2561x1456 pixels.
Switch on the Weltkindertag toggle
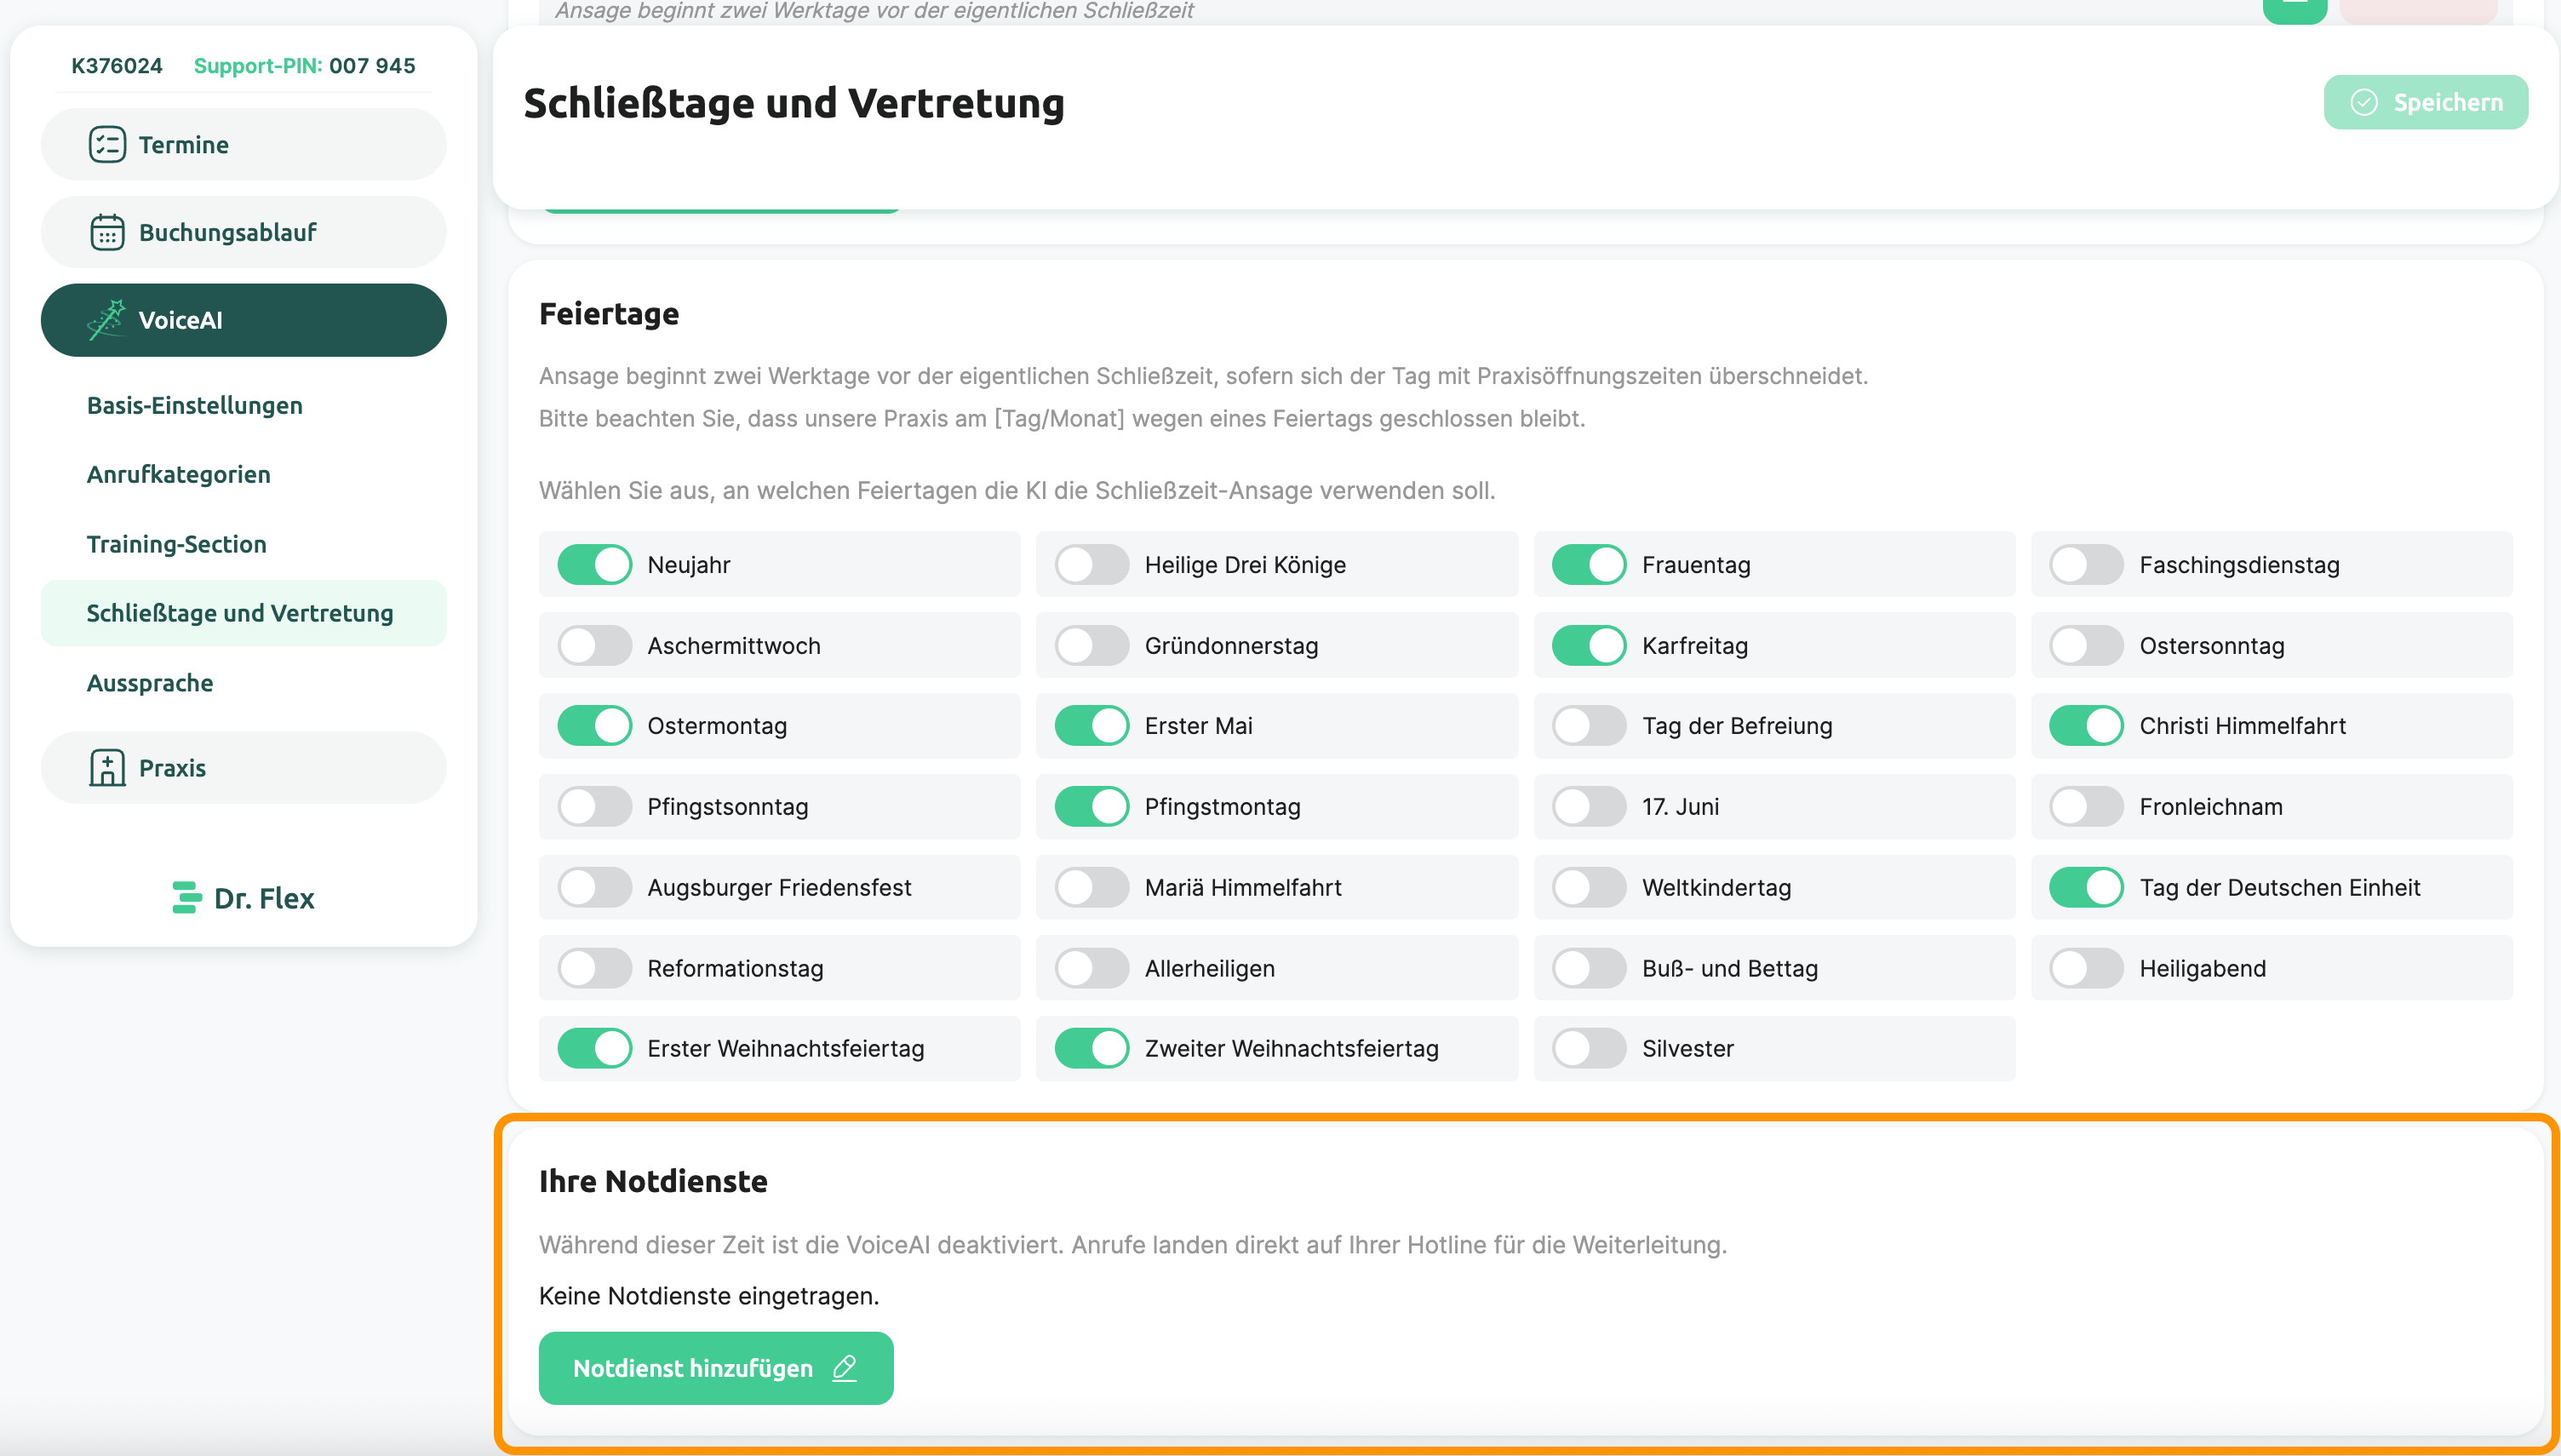1590,887
